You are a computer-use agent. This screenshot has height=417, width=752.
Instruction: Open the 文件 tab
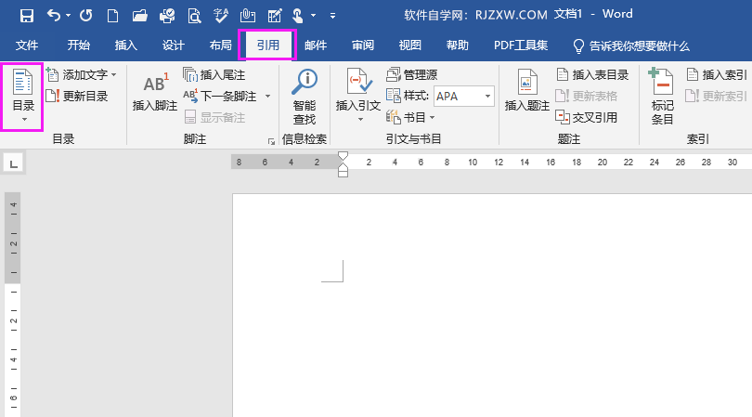coord(27,46)
